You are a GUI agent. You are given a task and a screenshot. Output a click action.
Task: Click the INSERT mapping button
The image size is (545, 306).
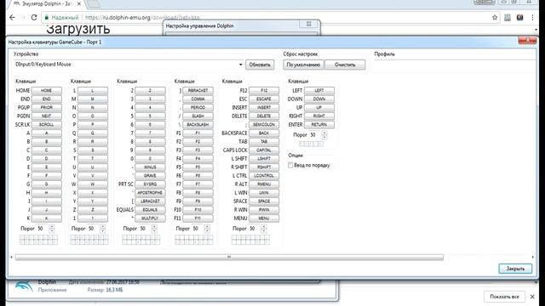coord(264,108)
